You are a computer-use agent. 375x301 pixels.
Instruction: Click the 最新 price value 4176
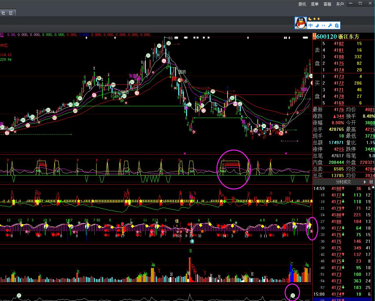339,109
